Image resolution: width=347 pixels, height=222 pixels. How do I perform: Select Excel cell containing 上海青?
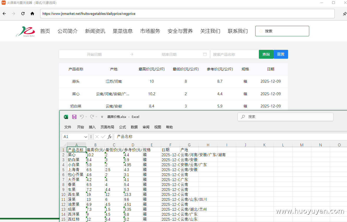[77, 170]
